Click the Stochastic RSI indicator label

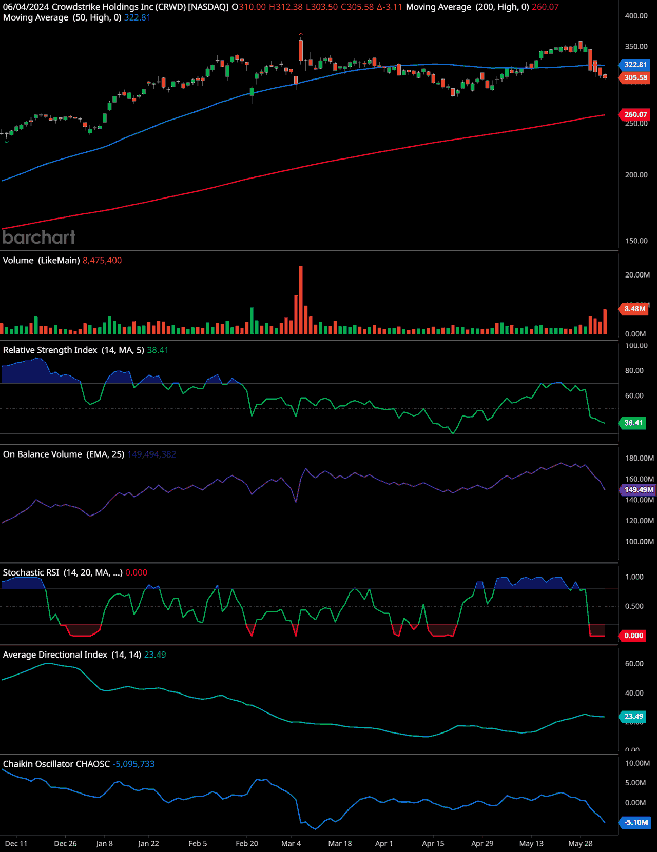click(x=63, y=572)
